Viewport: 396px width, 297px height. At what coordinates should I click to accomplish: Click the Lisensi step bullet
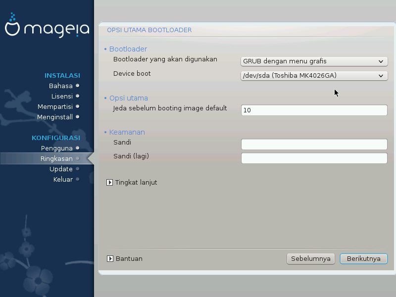[x=78, y=96]
